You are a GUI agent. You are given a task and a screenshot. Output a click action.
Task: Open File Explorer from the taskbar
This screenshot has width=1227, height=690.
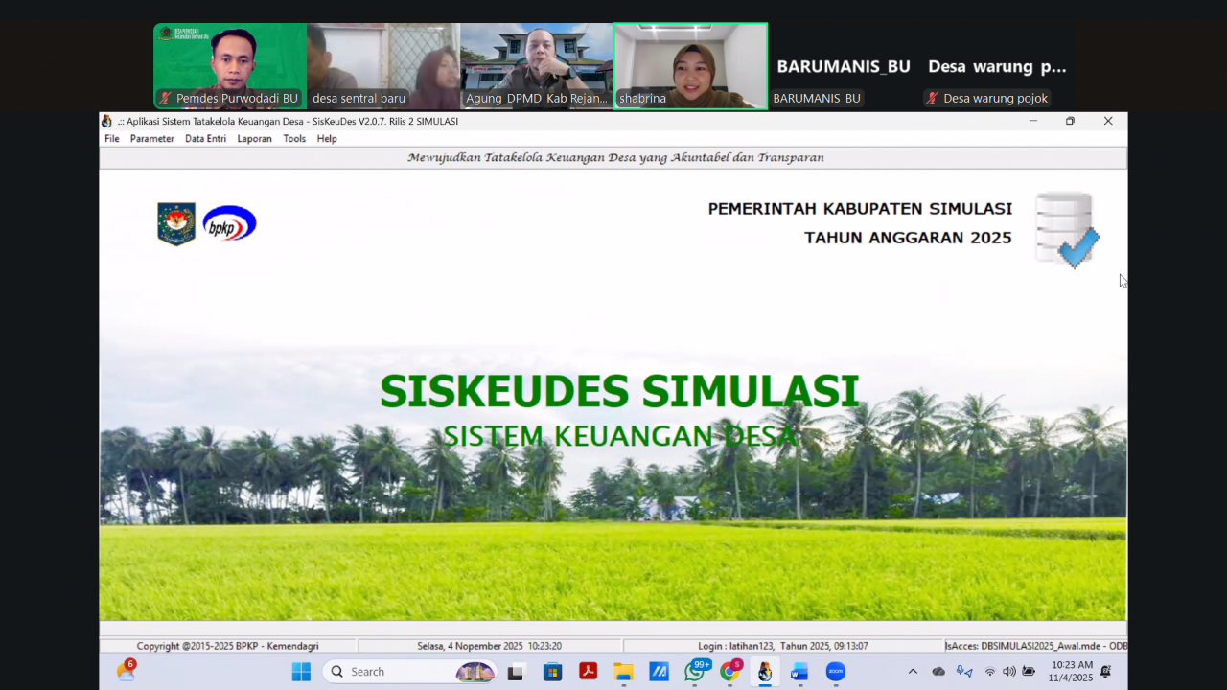[622, 672]
